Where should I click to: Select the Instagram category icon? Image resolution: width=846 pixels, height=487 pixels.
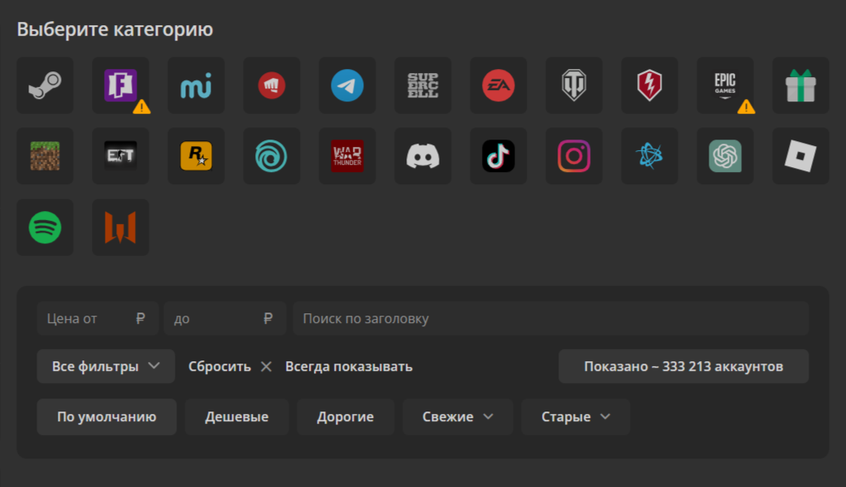[x=574, y=156]
